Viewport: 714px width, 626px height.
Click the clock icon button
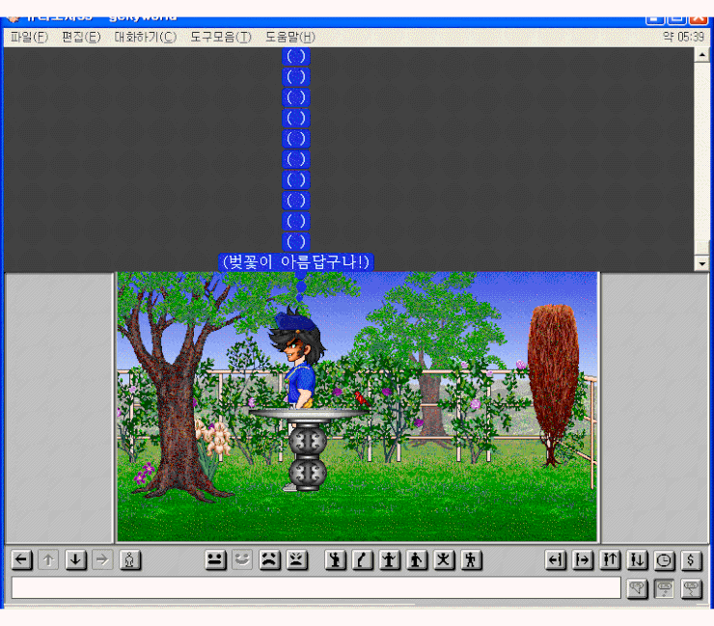(x=665, y=560)
